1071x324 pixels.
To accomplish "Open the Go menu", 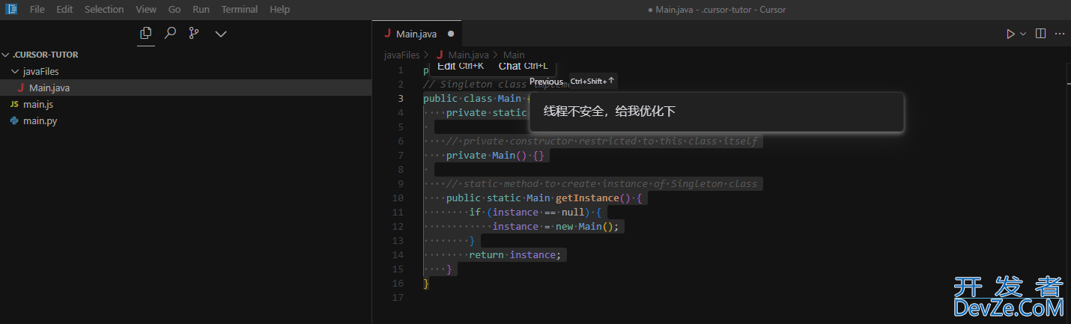I will [175, 10].
